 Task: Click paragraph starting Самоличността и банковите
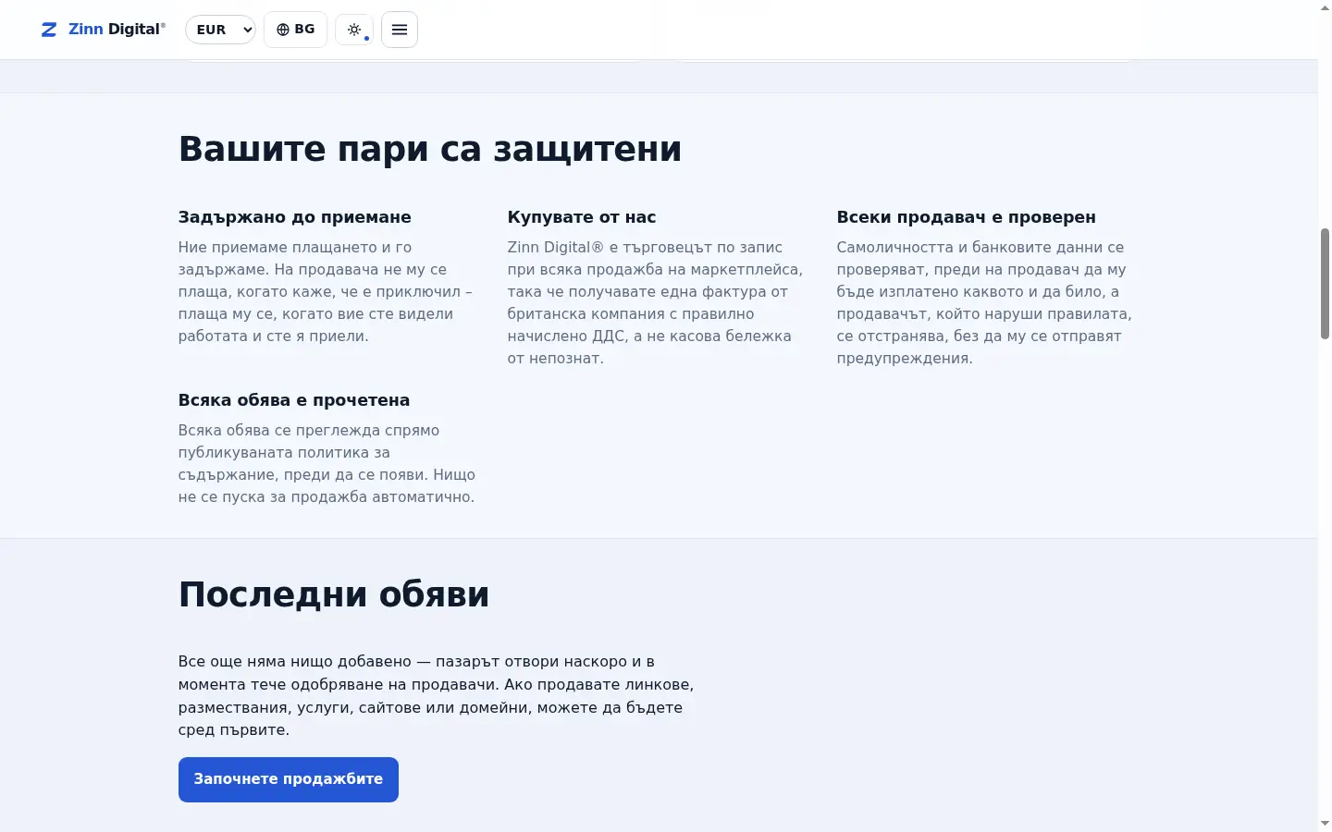(984, 302)
